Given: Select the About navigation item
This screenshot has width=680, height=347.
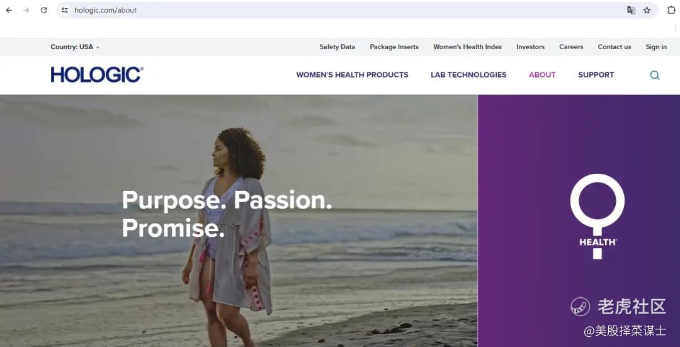Looking at the screenshot, I should (542, 74).
